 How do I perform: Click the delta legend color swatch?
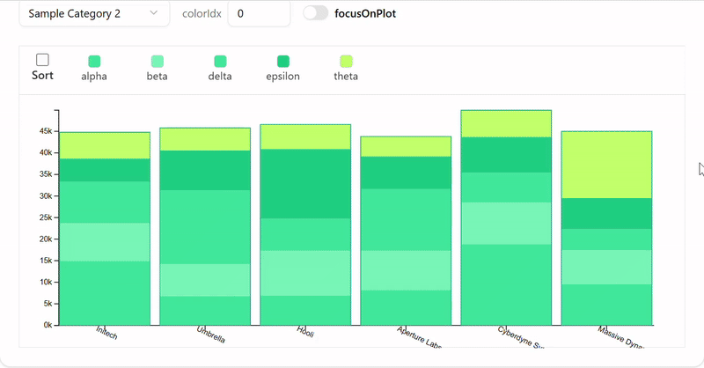click(x=220, y=61)
